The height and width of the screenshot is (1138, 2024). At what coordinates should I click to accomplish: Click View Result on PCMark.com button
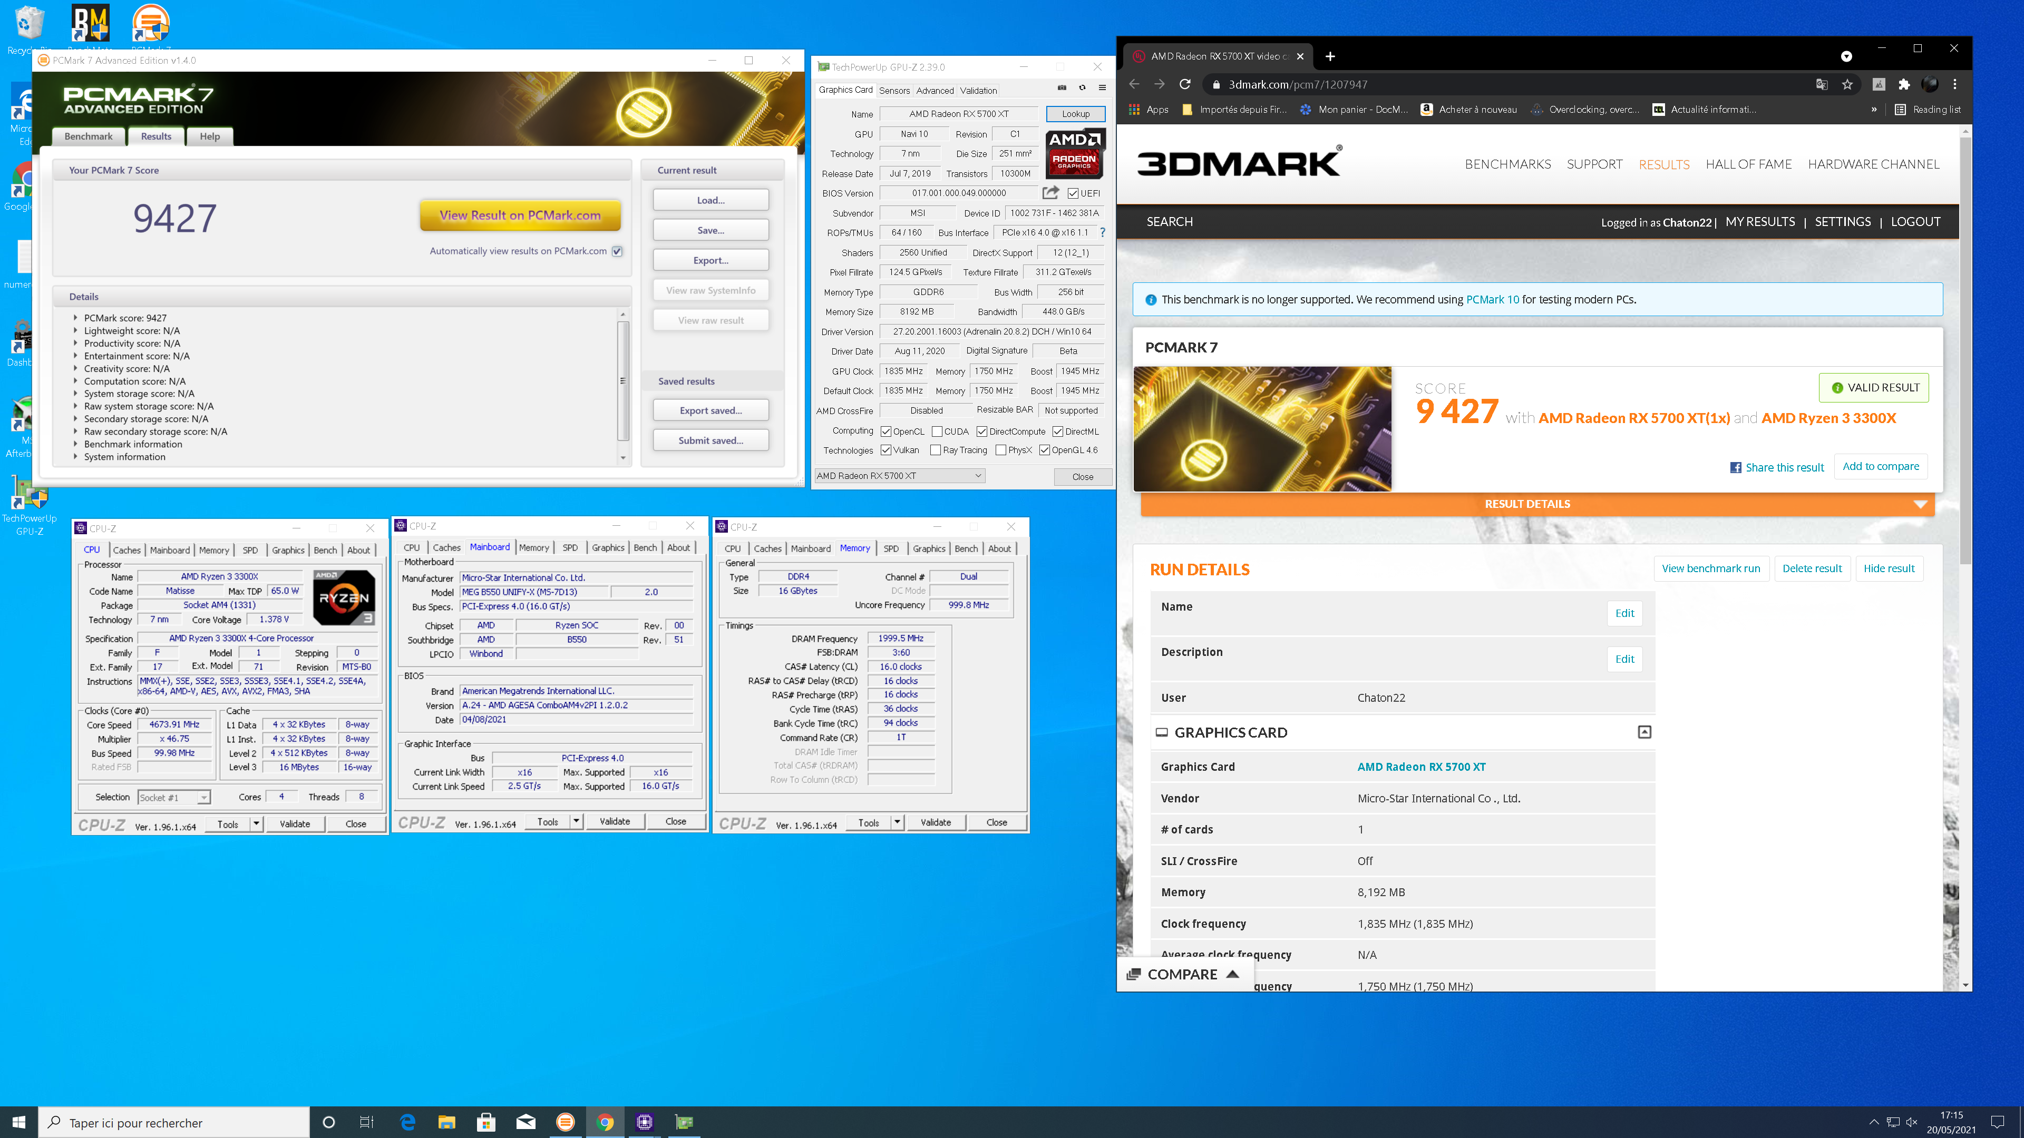[520, 215]
